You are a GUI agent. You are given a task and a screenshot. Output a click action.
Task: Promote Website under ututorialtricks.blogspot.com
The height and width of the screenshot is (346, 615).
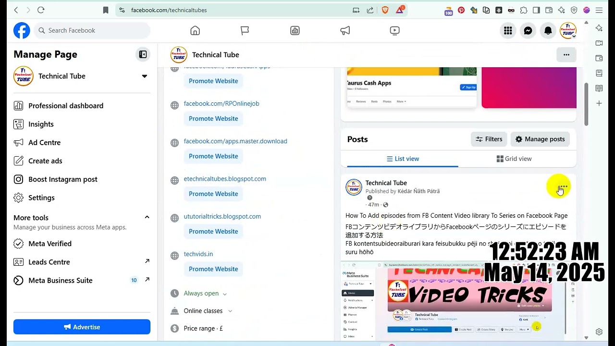213,231
